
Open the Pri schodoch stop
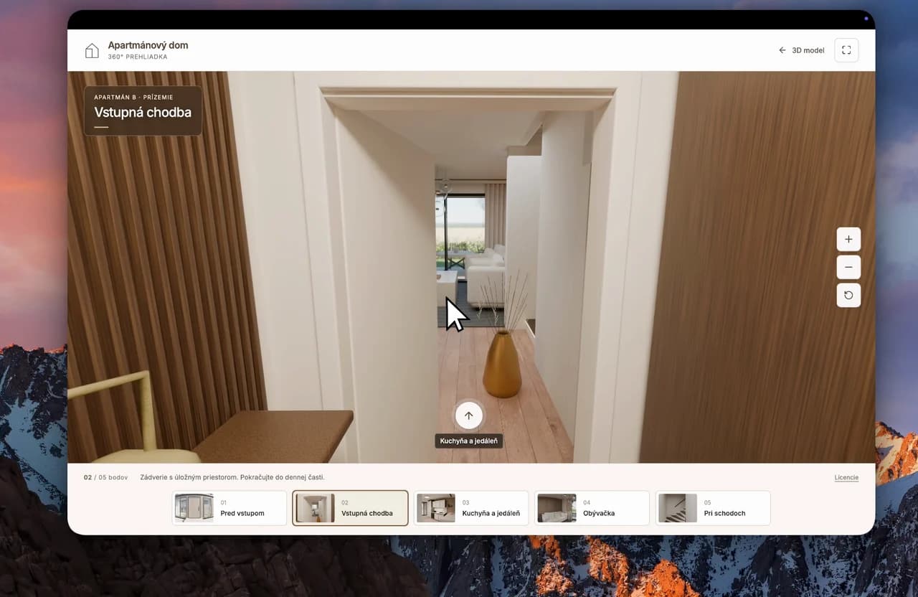(x=713, y=508)
